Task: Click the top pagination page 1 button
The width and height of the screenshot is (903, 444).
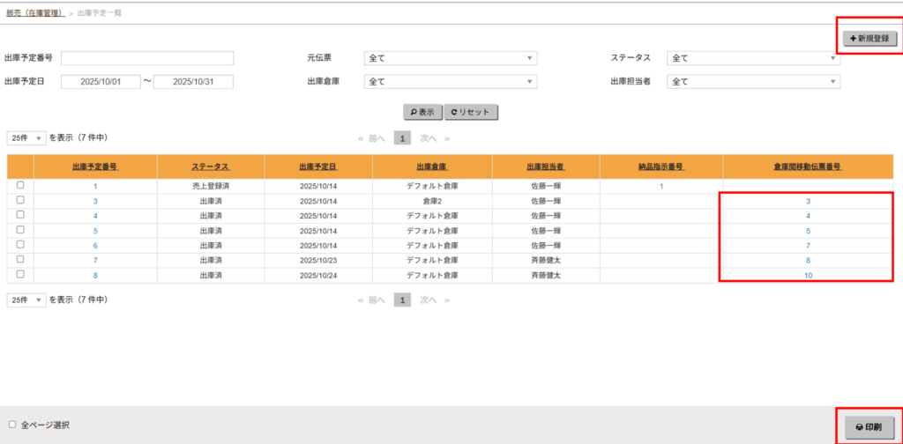Action: pos(401,138)
